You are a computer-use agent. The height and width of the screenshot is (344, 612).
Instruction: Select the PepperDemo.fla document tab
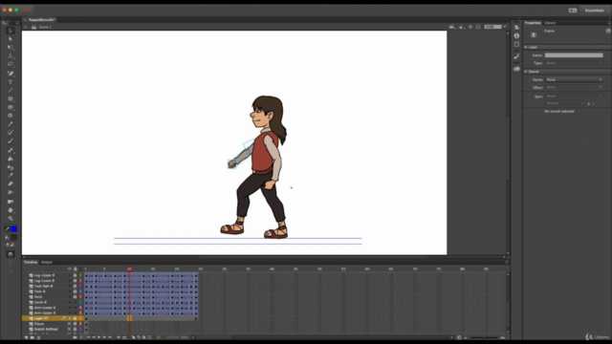[x=41, y=19]
